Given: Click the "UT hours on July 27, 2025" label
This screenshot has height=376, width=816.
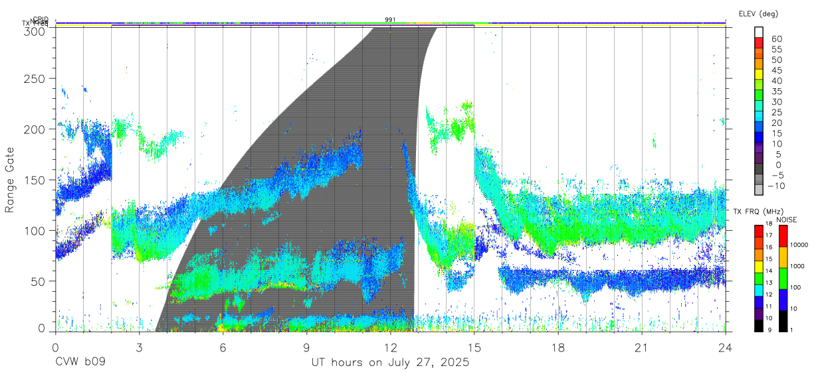Looking at the screenshot, I should pos(390,362).
